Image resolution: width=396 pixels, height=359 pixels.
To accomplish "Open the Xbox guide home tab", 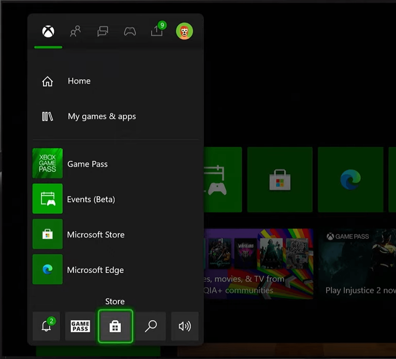I will [48, 32].
